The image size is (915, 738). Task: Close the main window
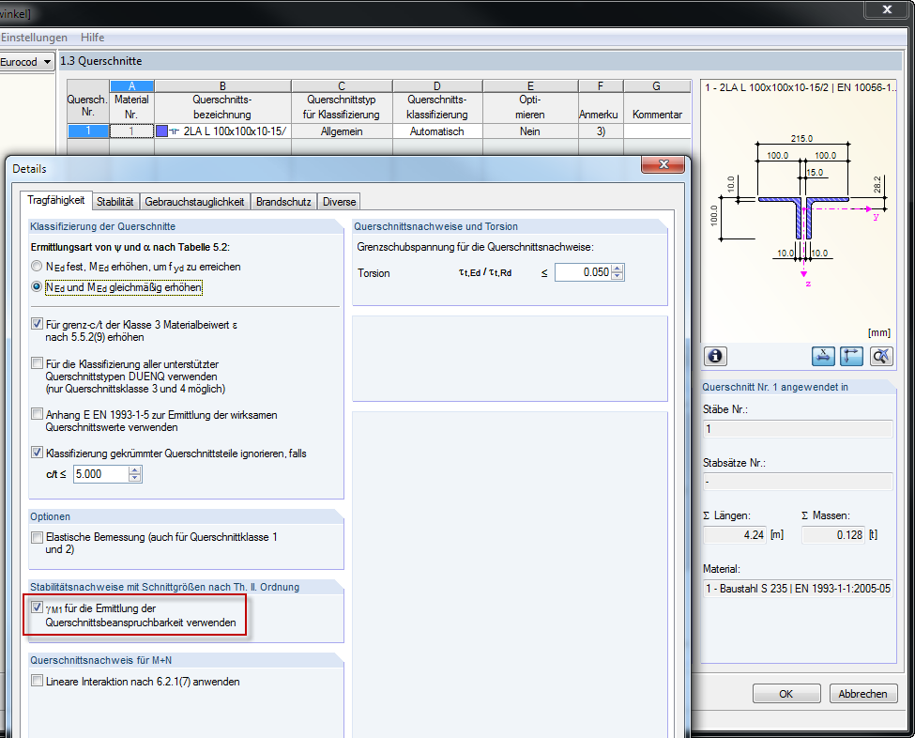pyautogui.click(x=887, y=9)
